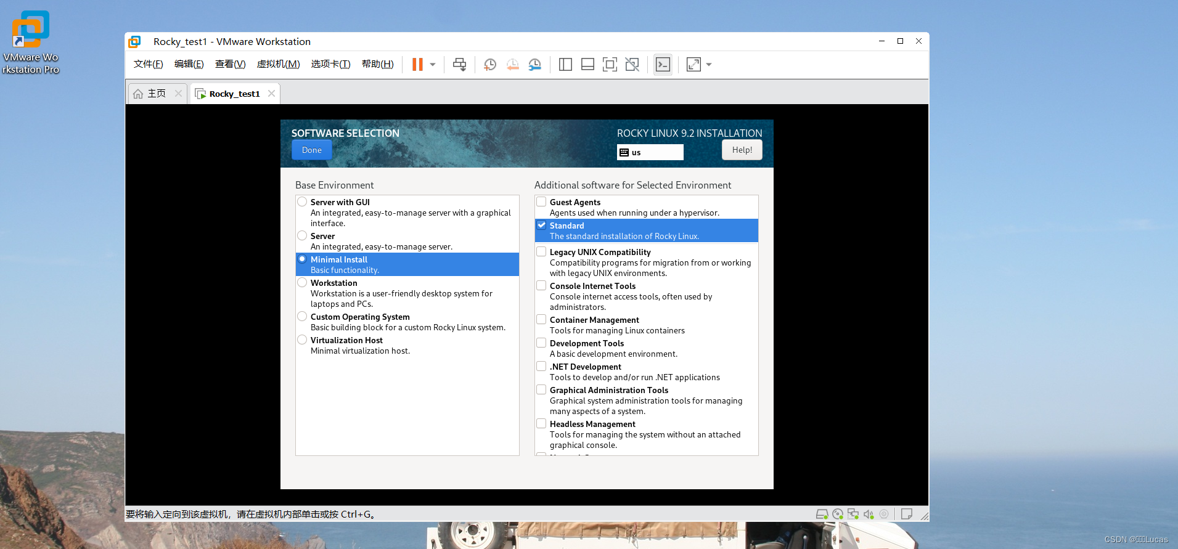Revert to the previous snapshot icon

[x=512, y=65]
